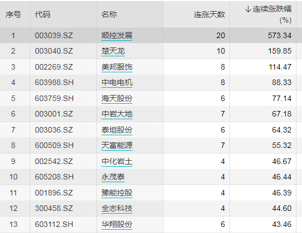
Task: Open stock link 全志科技
Action: tap(117, 209)
